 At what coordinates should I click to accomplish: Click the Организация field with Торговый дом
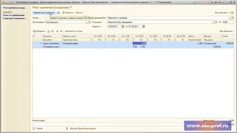(x=65, y=22)
